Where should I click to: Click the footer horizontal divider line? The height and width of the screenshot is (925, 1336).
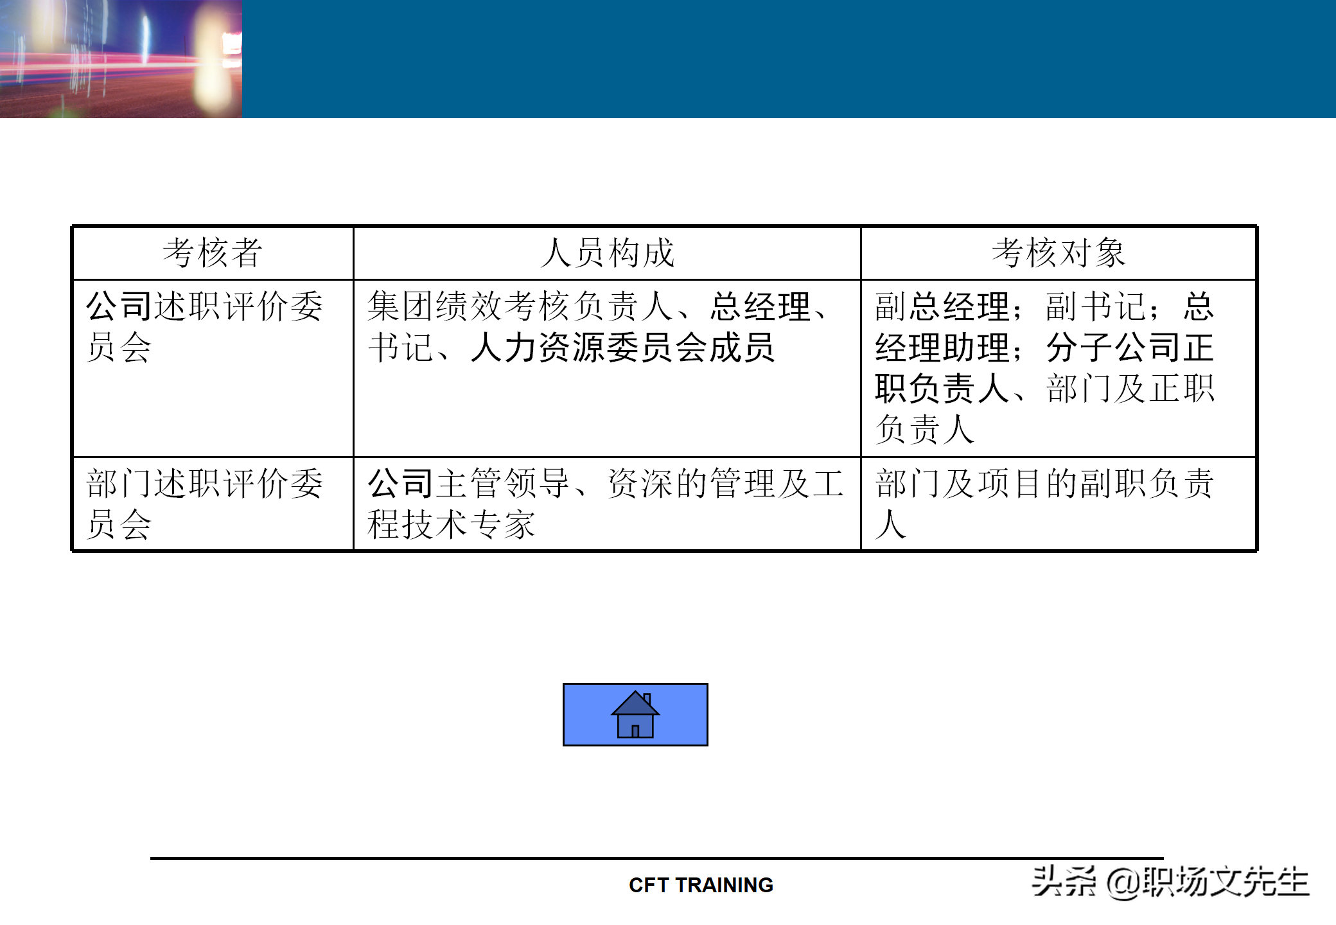tap(656, 858)
